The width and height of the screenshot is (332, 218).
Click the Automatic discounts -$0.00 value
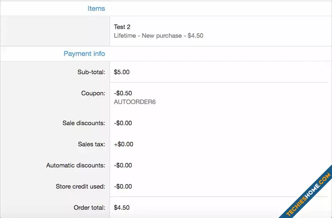pos(123,165)
